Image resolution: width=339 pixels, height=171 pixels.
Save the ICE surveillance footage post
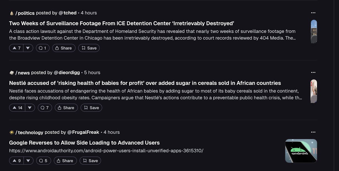click(89, 48)
